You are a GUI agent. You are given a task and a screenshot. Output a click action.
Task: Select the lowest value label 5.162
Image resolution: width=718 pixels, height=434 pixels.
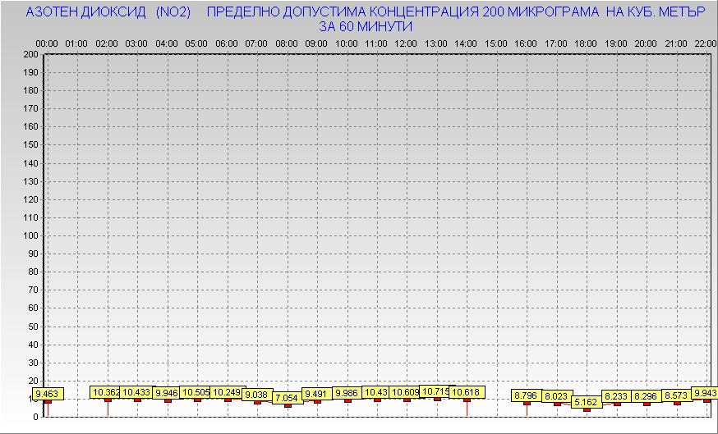click(x=586, y=402)
